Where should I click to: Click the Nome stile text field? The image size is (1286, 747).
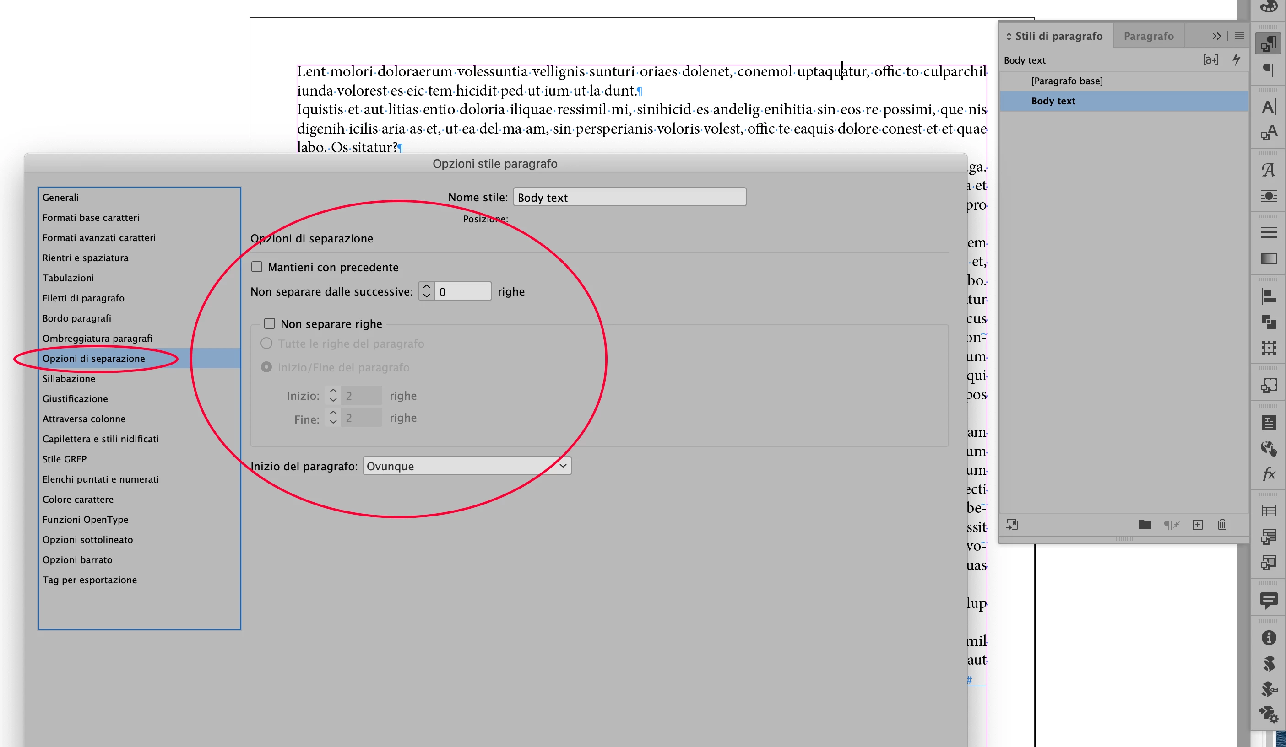(629, 197)
